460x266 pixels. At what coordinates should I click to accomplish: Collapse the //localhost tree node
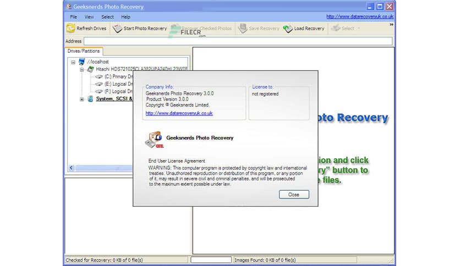(73, 62)
